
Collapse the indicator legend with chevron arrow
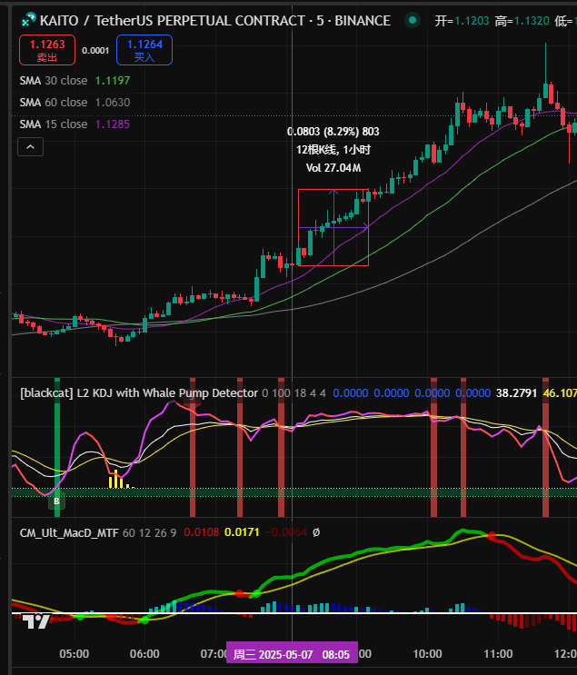(30, 147)
